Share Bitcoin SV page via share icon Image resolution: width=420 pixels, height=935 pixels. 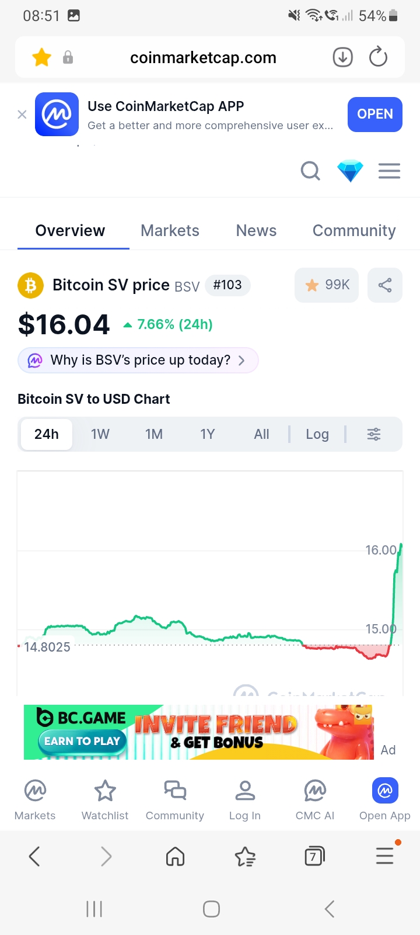[385, 285]
